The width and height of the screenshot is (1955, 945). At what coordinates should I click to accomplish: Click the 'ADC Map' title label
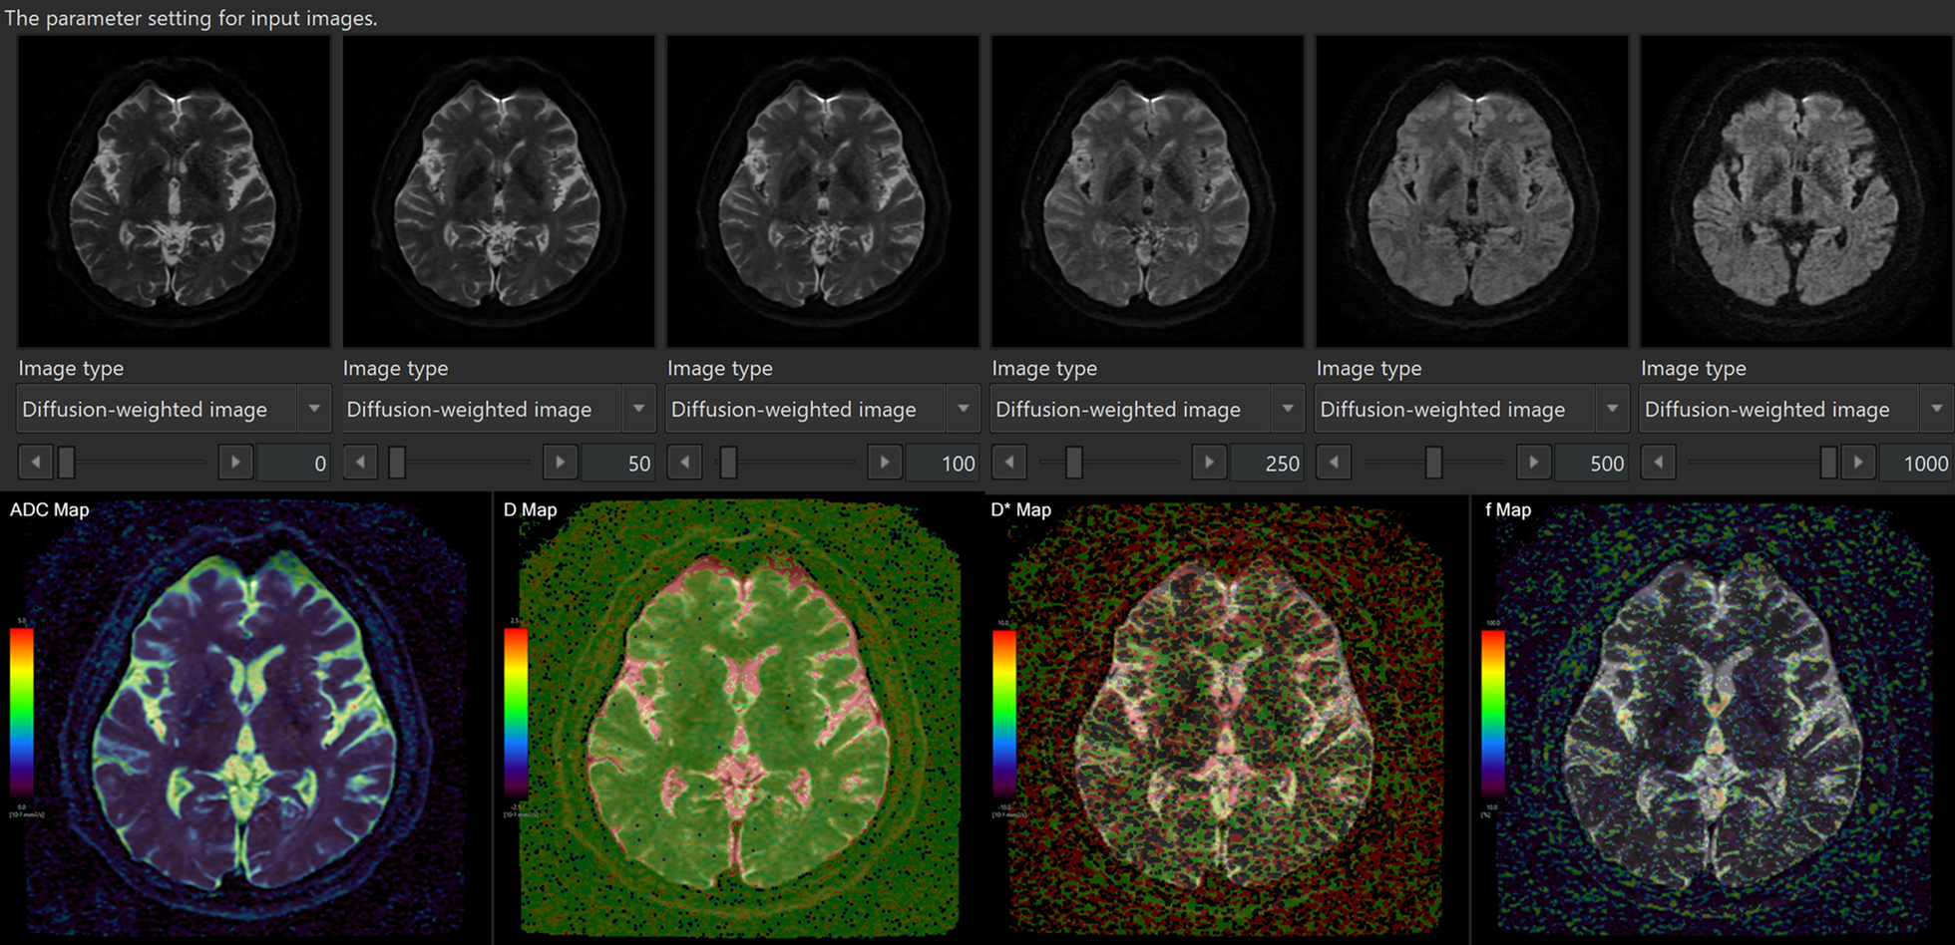[49, 509]
